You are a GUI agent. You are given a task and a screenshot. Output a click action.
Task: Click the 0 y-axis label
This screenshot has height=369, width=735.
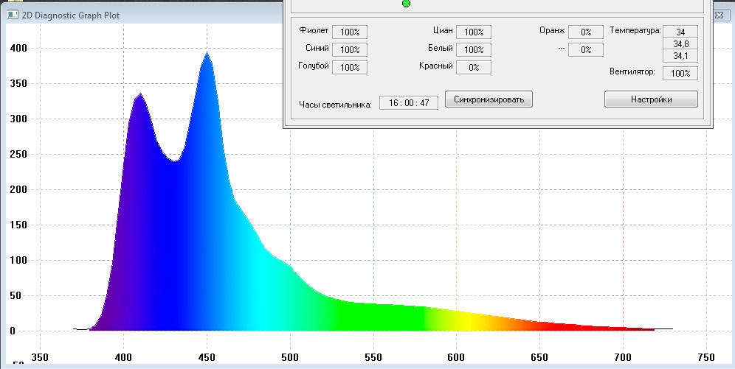click(13, 331)
